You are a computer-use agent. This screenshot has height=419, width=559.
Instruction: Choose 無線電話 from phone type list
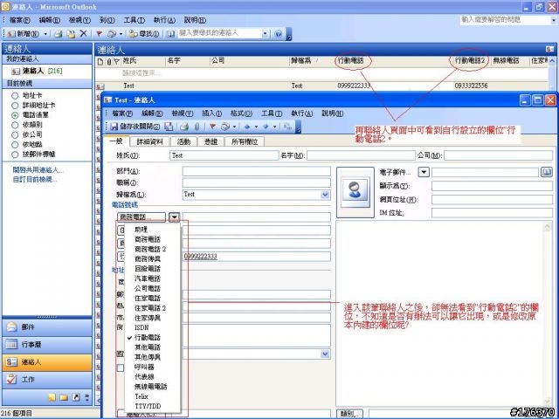pos(151,387)
